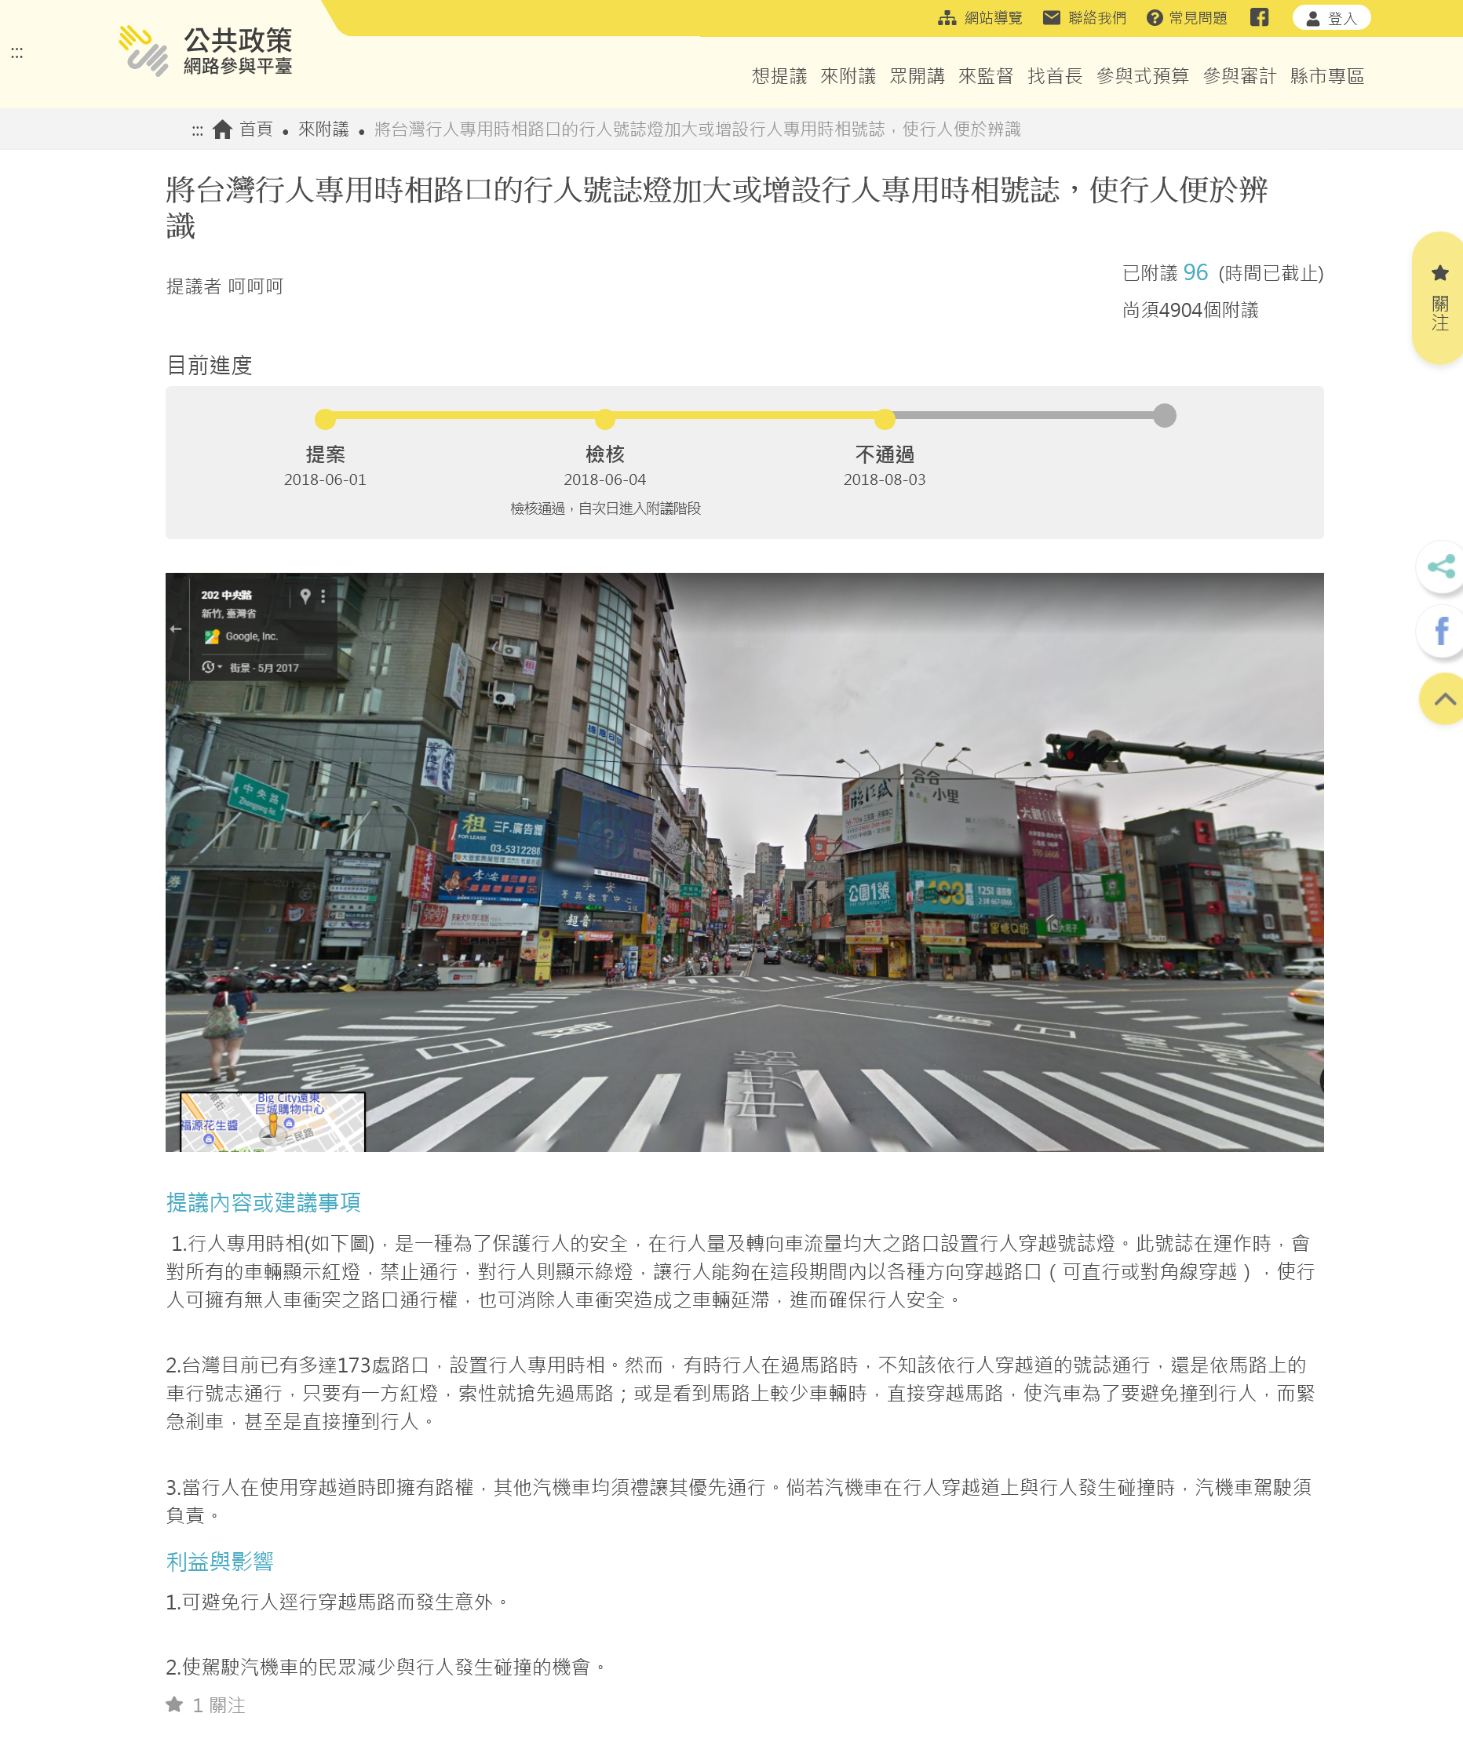Open the 公共政策網路參與平臺 logo link
The height and width of the screenshot is (1746, 1463).
click(206, 51)
